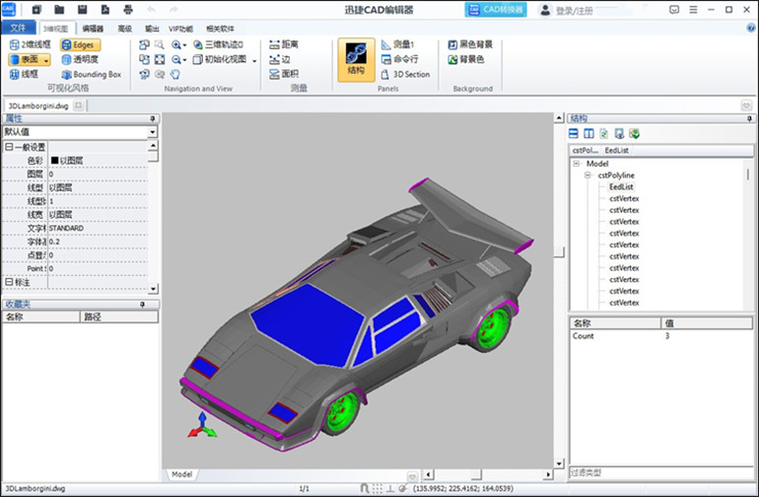The width and height of the screenshot is (759, 497).
Task: Open the 高级 ribbon tab
Action: (124, 29)
